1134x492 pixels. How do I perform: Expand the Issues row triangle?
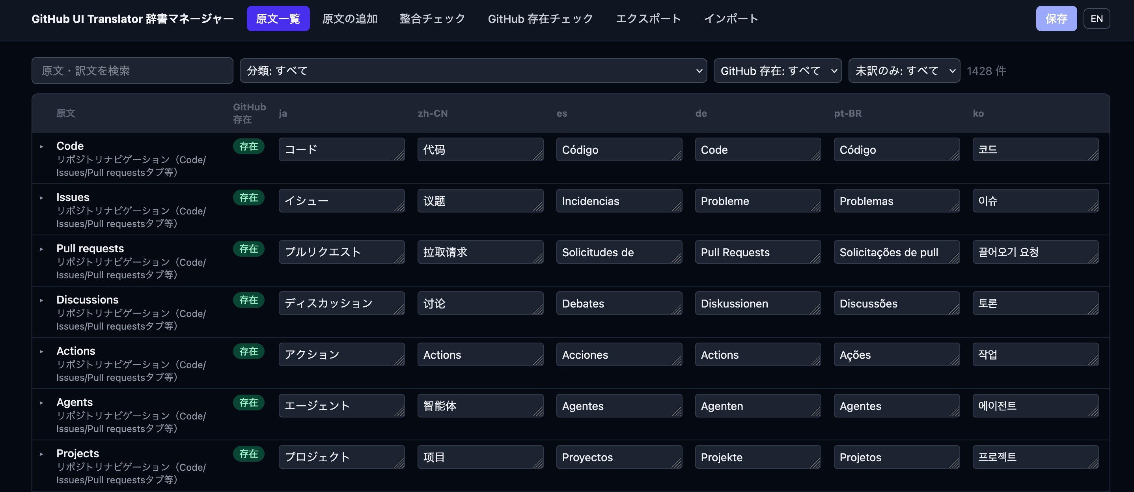[x=41, y=198]
